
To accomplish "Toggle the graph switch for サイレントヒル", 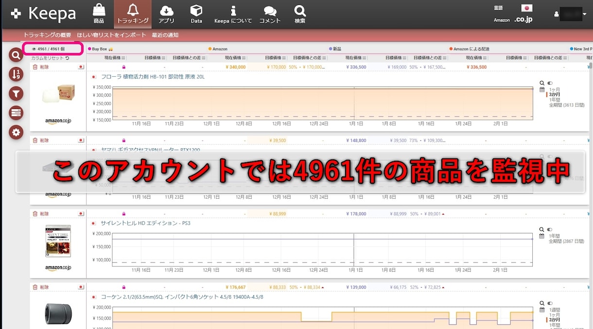I will click(550, 229).
